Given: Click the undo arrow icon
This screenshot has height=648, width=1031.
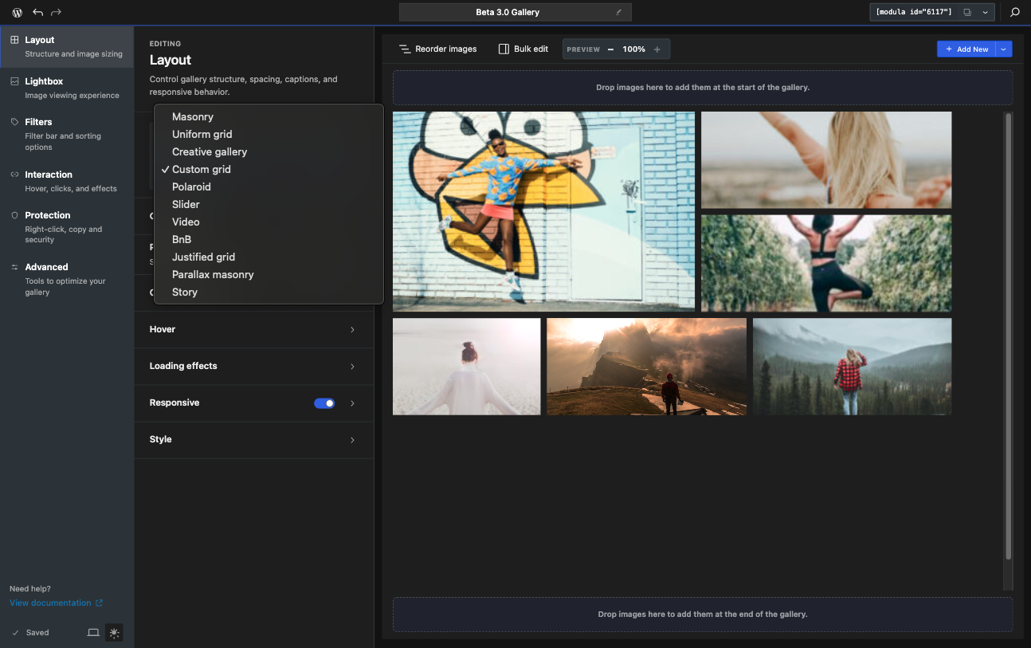Looking at the screenshot, I should click(38, 13).
